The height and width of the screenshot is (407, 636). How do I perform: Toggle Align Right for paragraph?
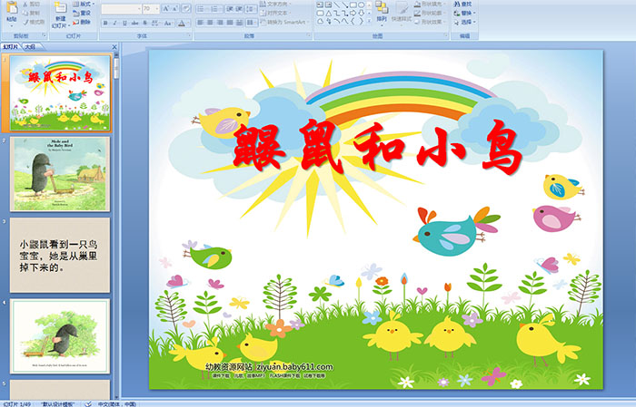(220, 23)
